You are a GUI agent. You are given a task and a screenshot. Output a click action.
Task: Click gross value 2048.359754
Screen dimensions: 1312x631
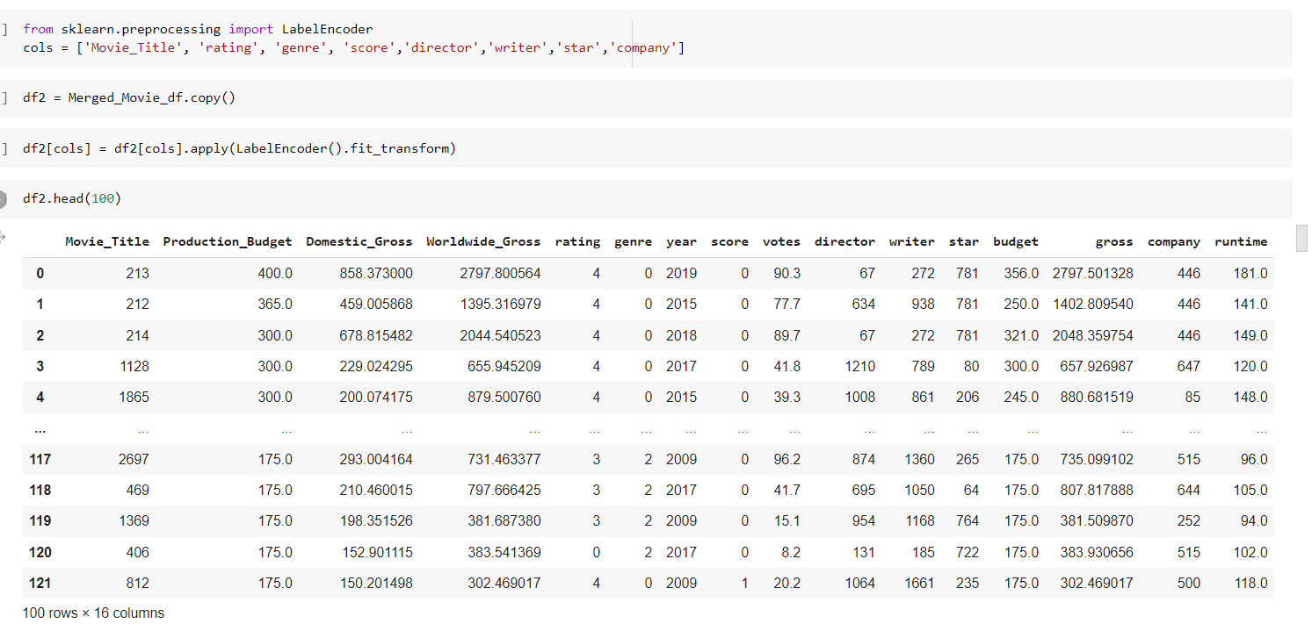[1092, 335]
